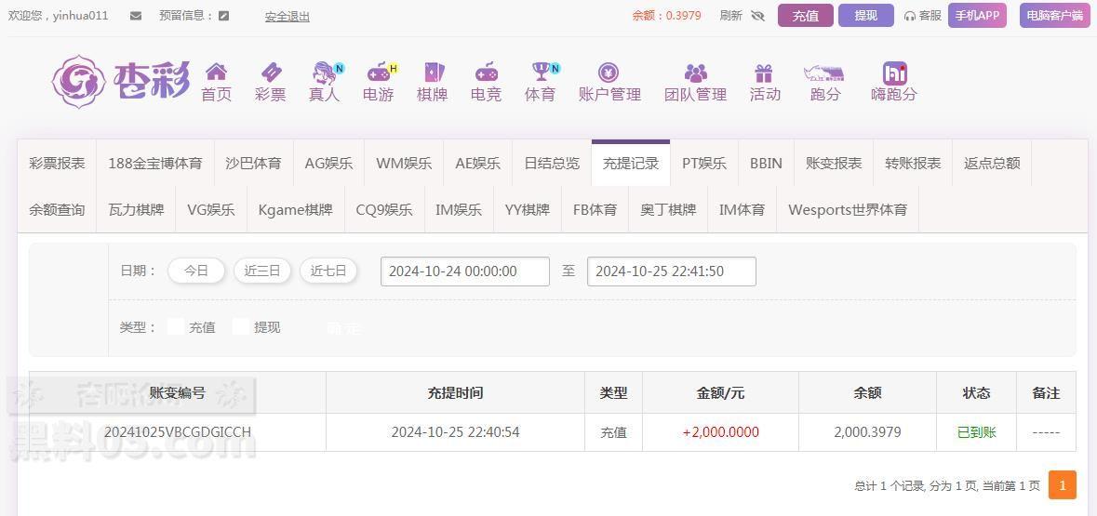Open the 电游 gamepad icon

pos(379,72)
